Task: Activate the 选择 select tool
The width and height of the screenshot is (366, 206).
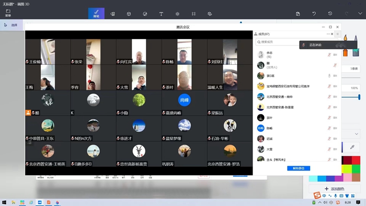Action: [x=11, y=25]
